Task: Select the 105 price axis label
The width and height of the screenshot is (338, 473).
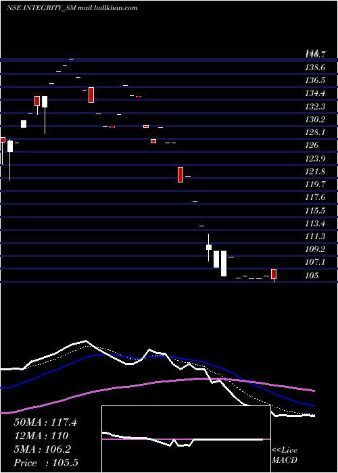Action: coord(312,276)
